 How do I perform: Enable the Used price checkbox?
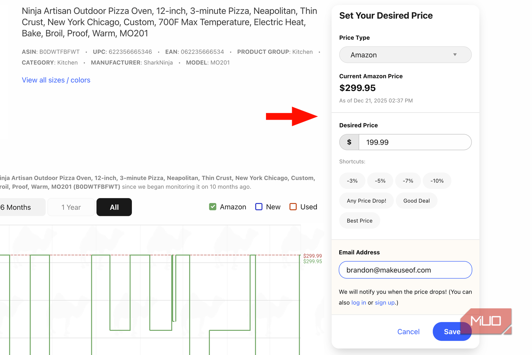[293, 207]
